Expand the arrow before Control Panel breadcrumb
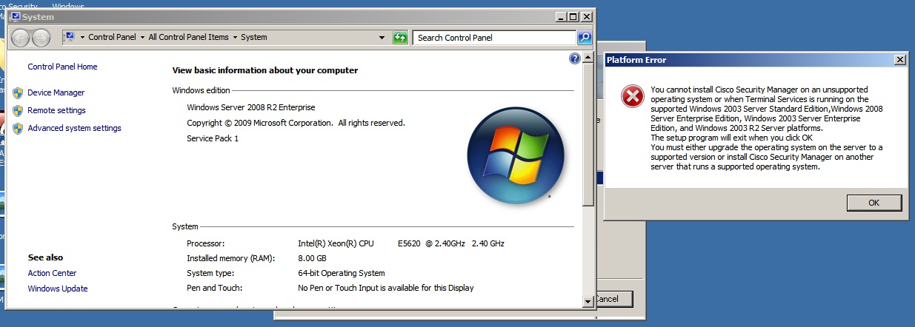This screenshot has height=327, width=915. tap(82, 37)
